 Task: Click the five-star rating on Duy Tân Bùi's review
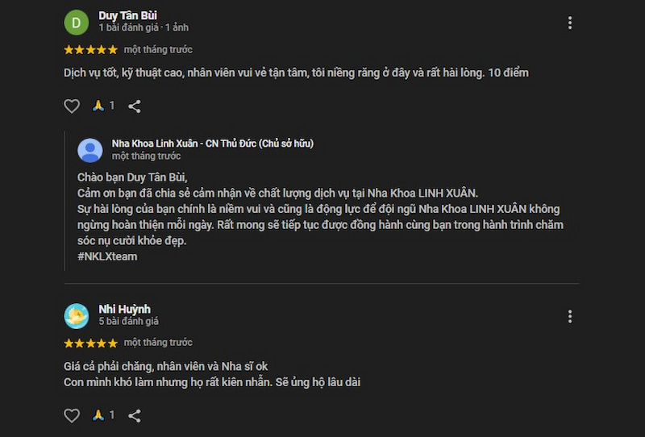[x=90, y=50]
